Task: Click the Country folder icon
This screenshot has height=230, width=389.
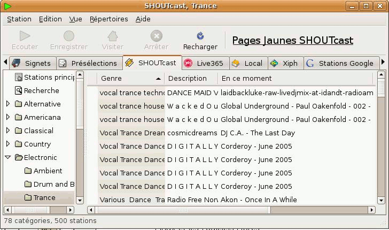Action: point(18,144)
